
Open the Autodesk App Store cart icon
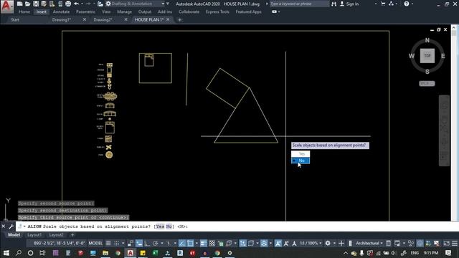(383, 4)
